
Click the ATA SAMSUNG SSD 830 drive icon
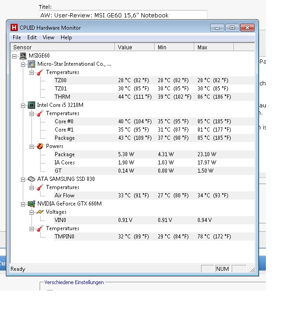click(31, 179)
